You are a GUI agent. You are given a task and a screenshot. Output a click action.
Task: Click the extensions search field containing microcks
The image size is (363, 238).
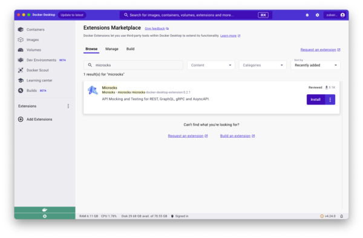(133, 65)
